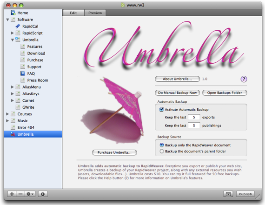The height and width of the screenshot is (205, 265).
Task: Expand the Music tree group
Action: [x=7, y=121]
